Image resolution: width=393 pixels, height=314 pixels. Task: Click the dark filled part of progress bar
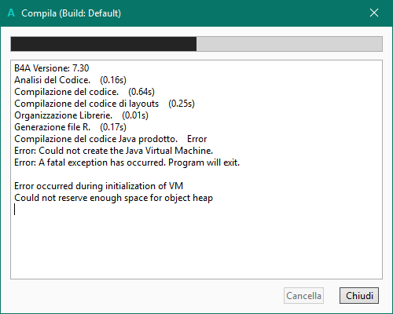104,44
